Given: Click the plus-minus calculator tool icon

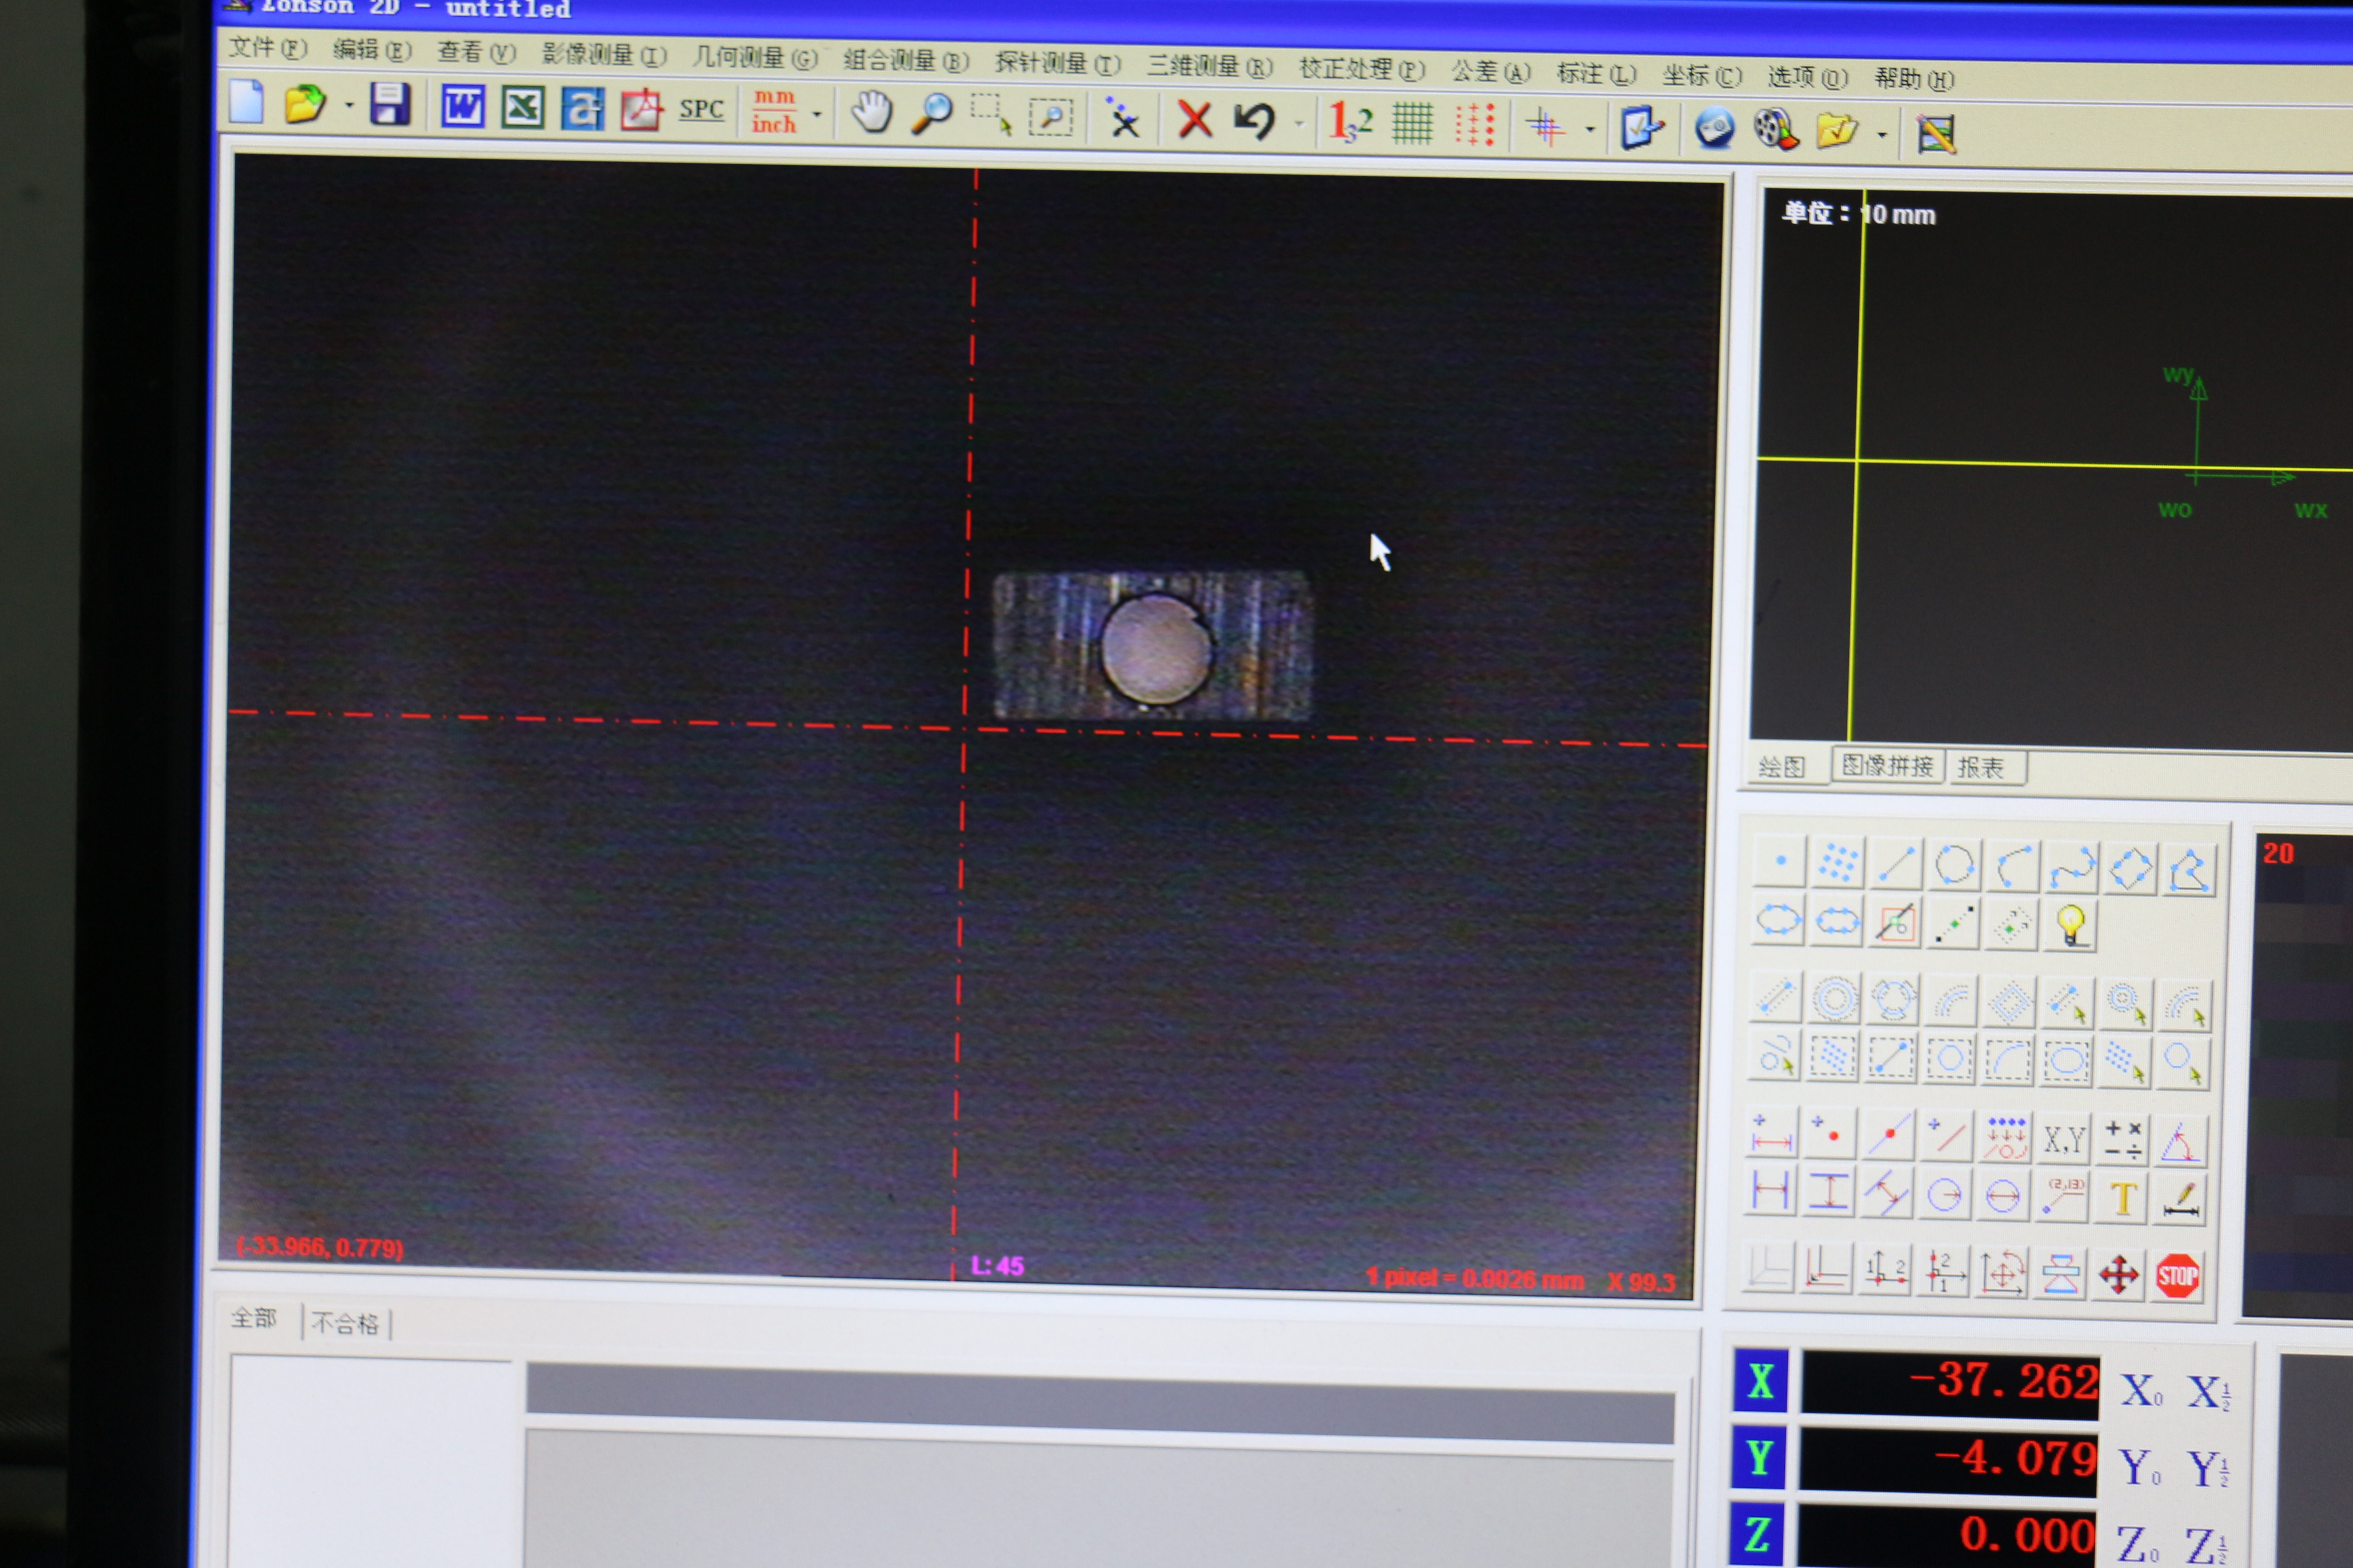Looking at the screenshot, I should pos(2123,1141).
